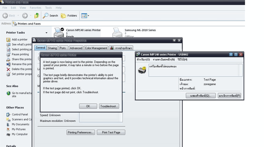Switch to Ports tab in Properties
The height and width of the screenshot is (147, 264).
[x=63, y=48]
